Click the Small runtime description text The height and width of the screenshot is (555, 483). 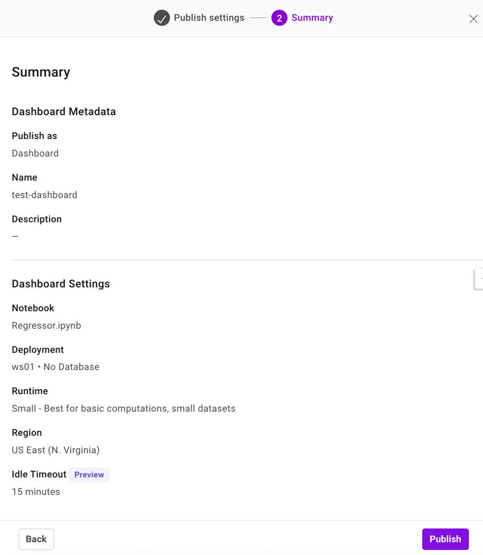(x=123, y=408)
